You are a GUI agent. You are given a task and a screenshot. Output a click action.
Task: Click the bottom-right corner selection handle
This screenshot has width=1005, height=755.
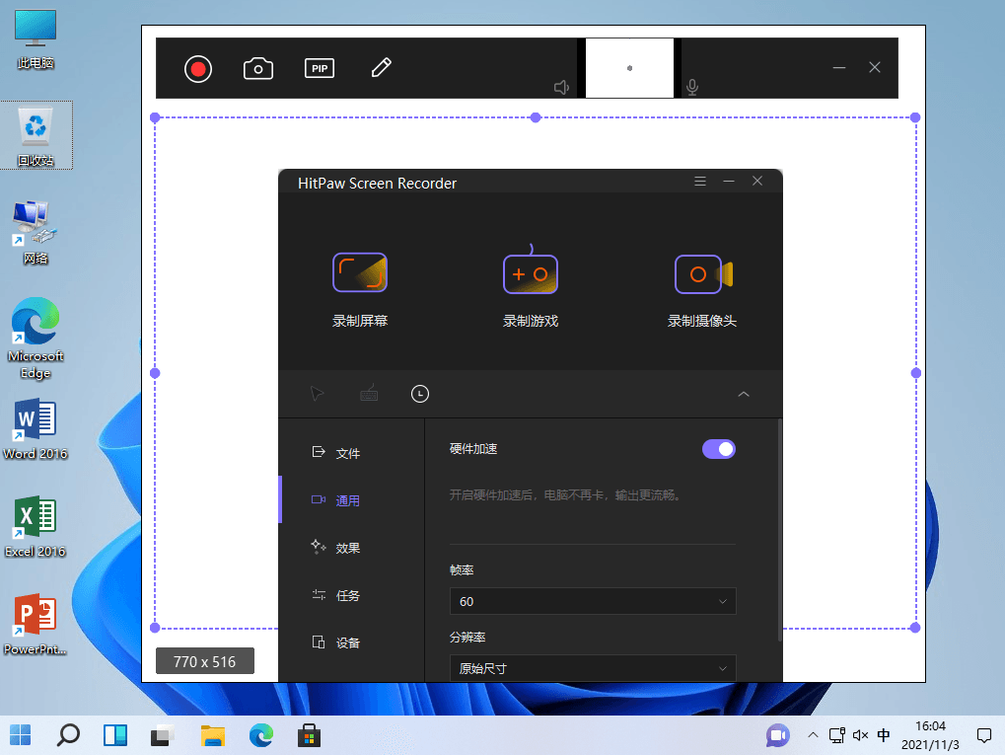coord(915,628)
